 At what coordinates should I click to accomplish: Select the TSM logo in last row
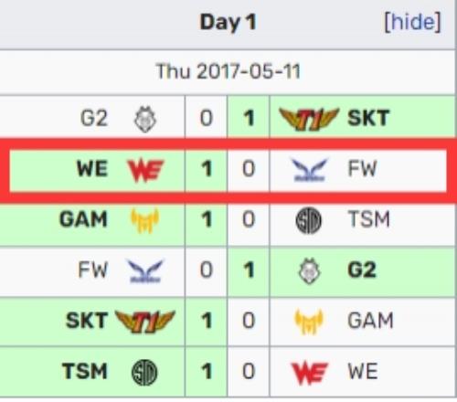[x=144, y=372]
